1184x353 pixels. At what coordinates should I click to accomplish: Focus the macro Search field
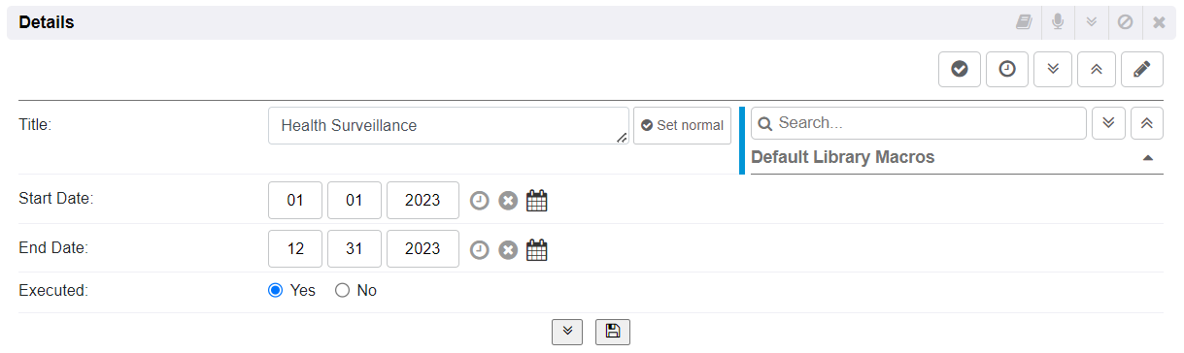(x=918, y=123)
